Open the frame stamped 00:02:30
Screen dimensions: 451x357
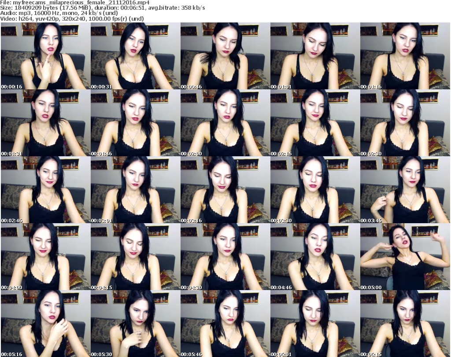405,123
